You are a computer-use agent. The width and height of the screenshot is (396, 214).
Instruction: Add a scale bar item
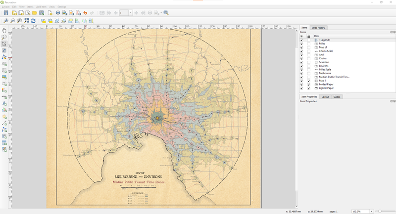pyautogui.click(x=4, y=96)
